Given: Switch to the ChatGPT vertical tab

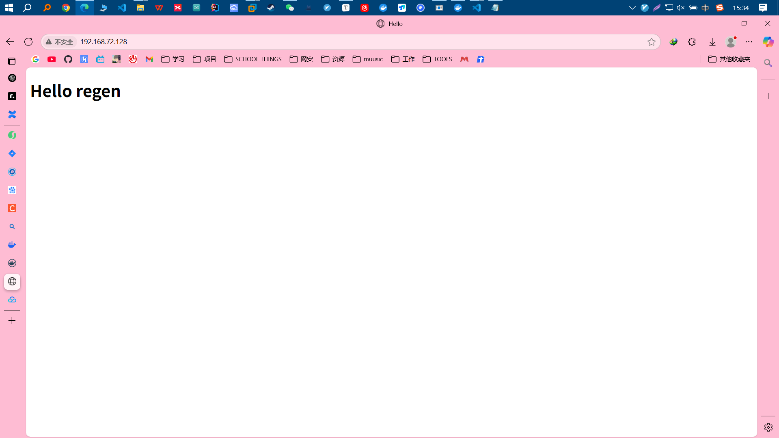Looking at the screenshot, I should (x=12, y=78).
